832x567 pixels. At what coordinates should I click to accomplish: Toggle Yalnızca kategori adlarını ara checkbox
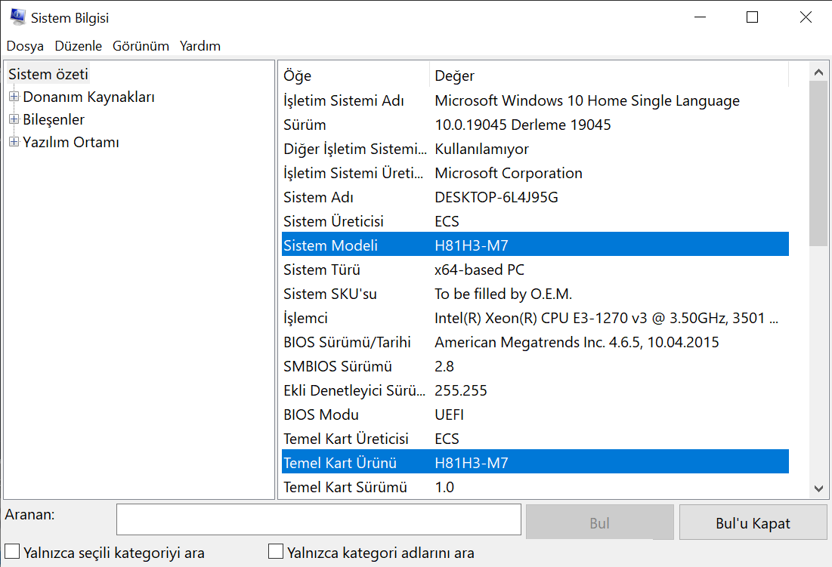[x=276, y=552]
